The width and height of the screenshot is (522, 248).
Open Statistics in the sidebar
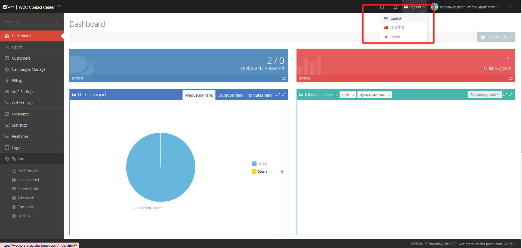click(x=32, y=125)
